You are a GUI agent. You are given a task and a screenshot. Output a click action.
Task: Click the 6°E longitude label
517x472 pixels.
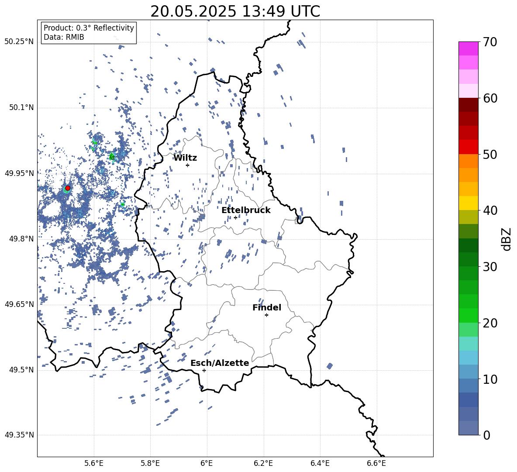tap(207, 463)
